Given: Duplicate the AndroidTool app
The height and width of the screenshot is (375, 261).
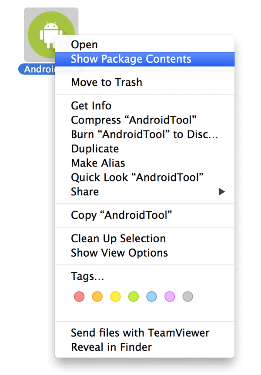Looking at the screenshot, I should click(x=95, y=149).
